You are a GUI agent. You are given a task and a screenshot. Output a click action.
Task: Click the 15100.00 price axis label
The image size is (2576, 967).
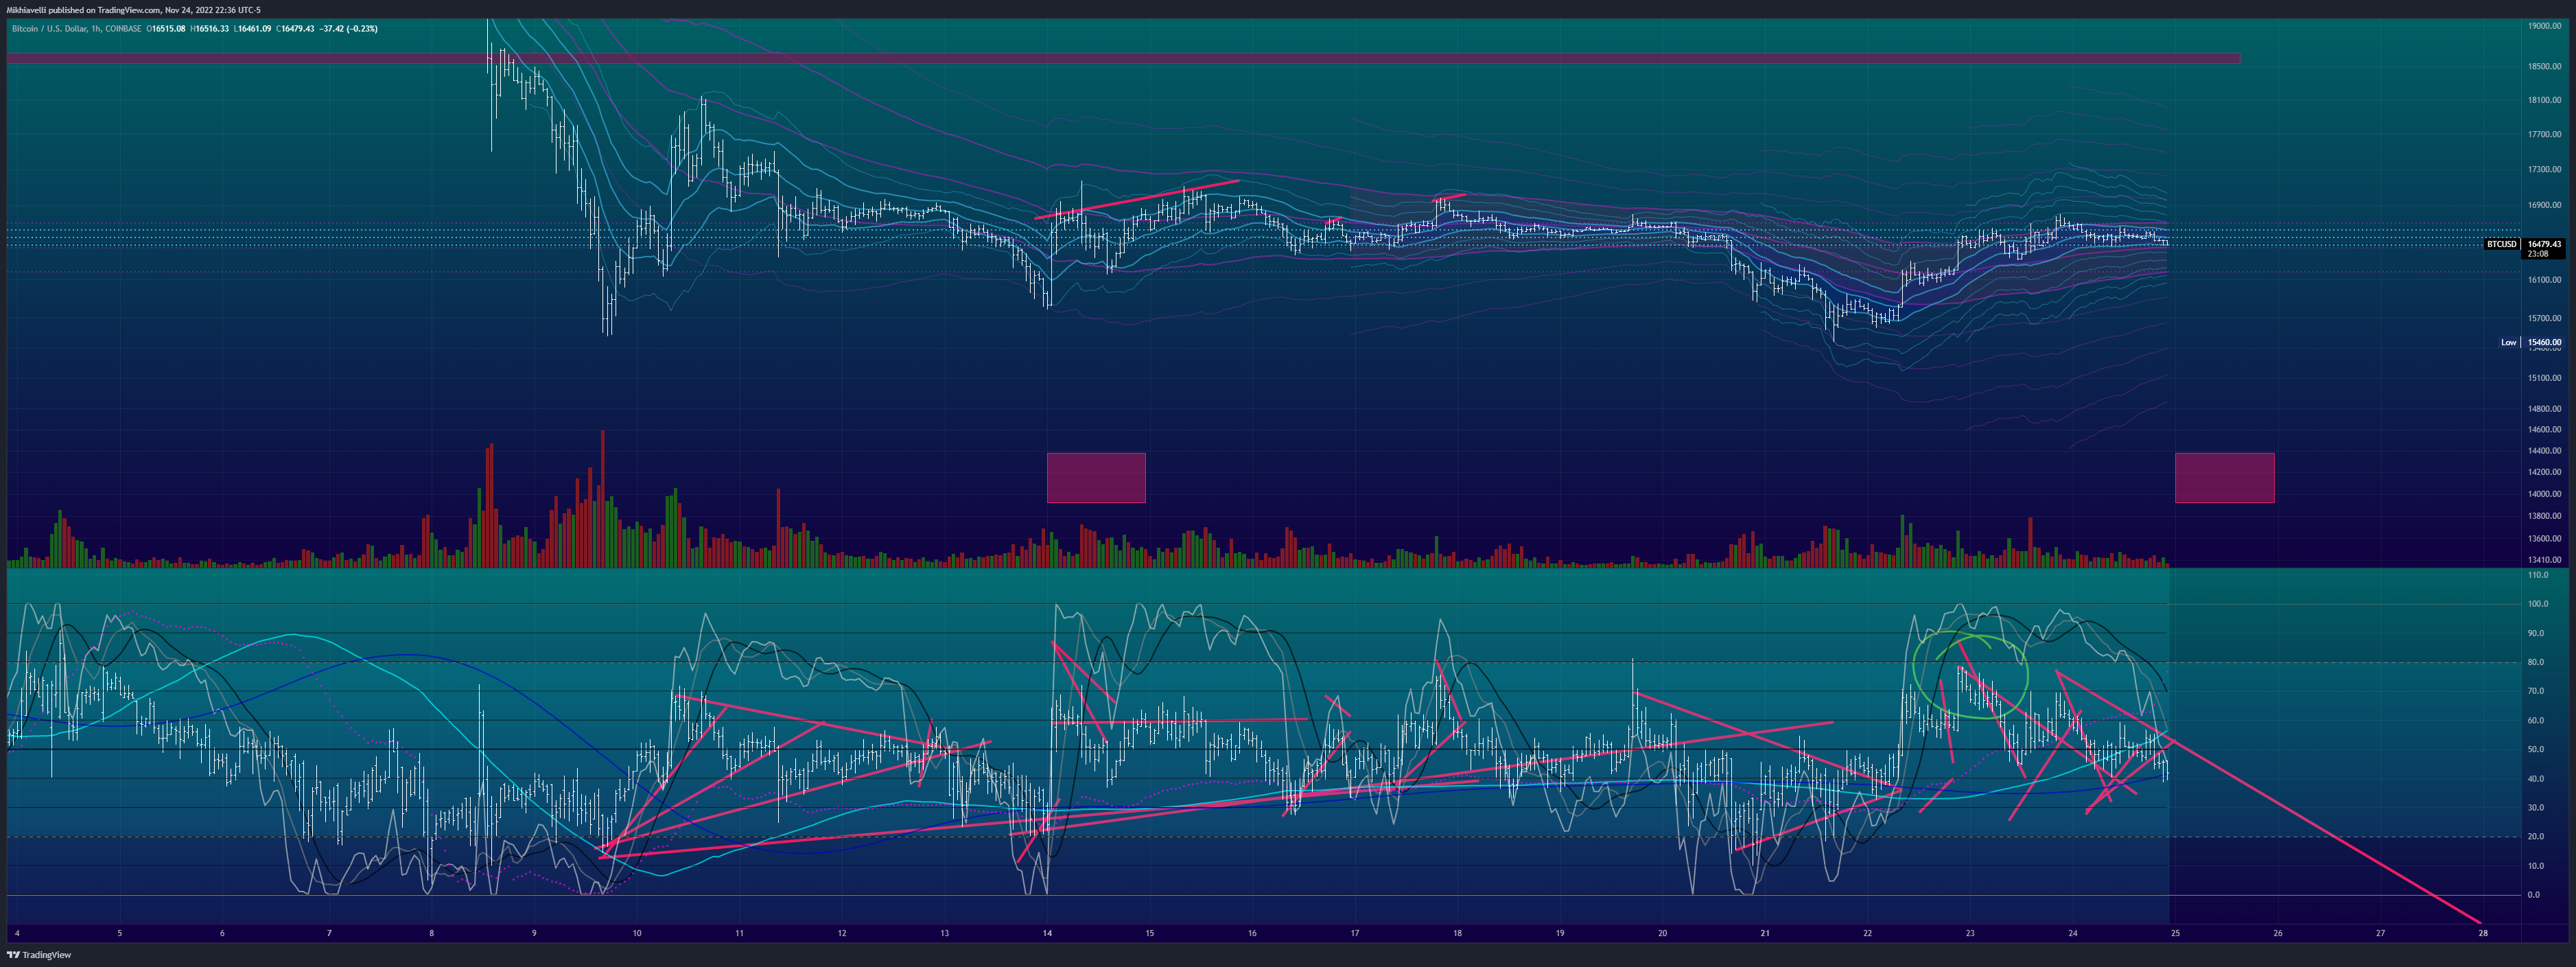[2544, 378]
